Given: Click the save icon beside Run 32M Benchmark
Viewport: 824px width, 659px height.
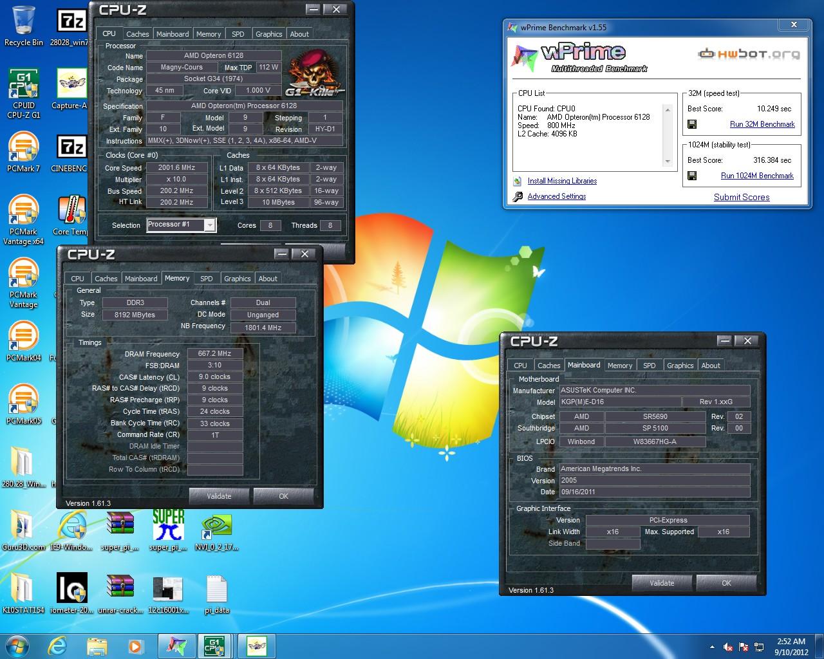Looking at the screenshot, I should coord(692,124).
